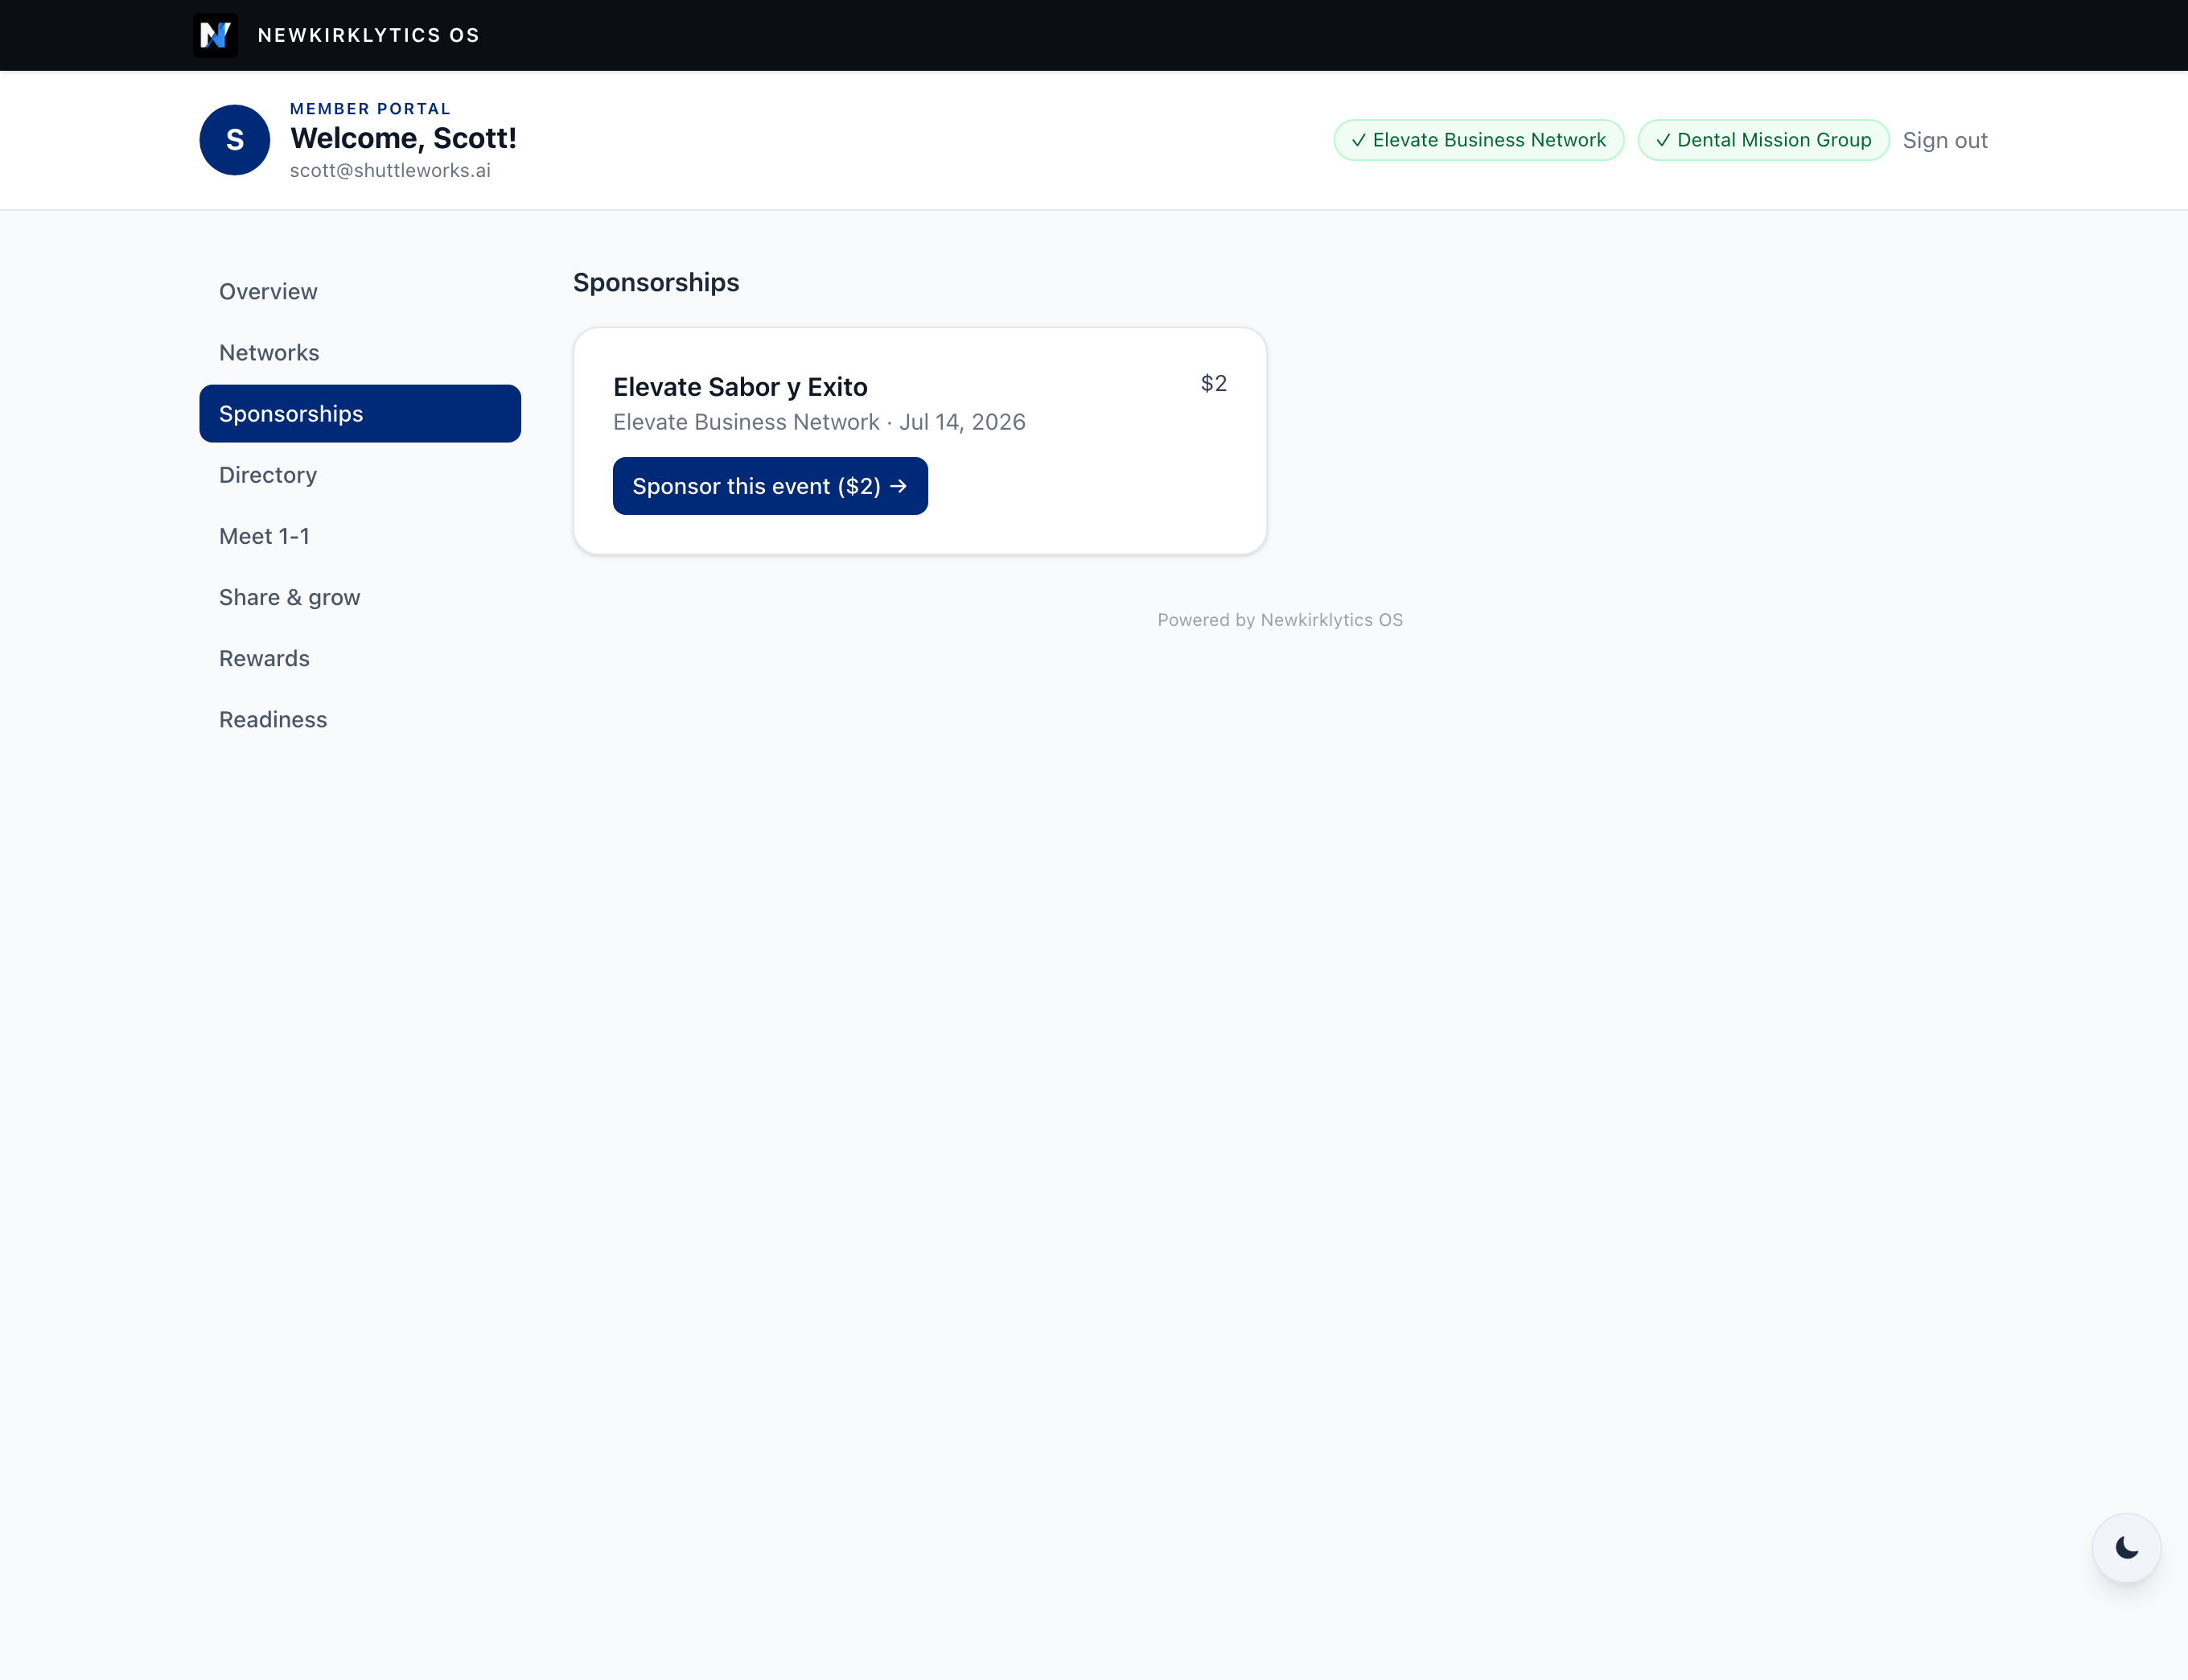Click the event date Jul 14, 2026 line
This screenshot has height=1680, width=2188.
coord(819,422)
